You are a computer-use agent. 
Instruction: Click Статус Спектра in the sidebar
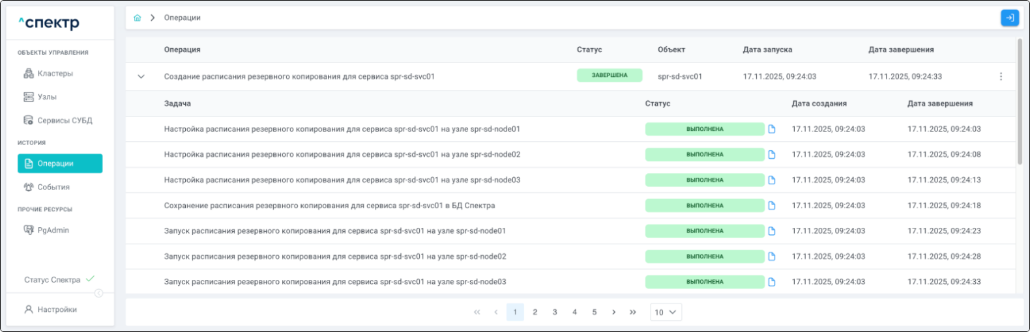pyautogui.click(x=52, y=280)
